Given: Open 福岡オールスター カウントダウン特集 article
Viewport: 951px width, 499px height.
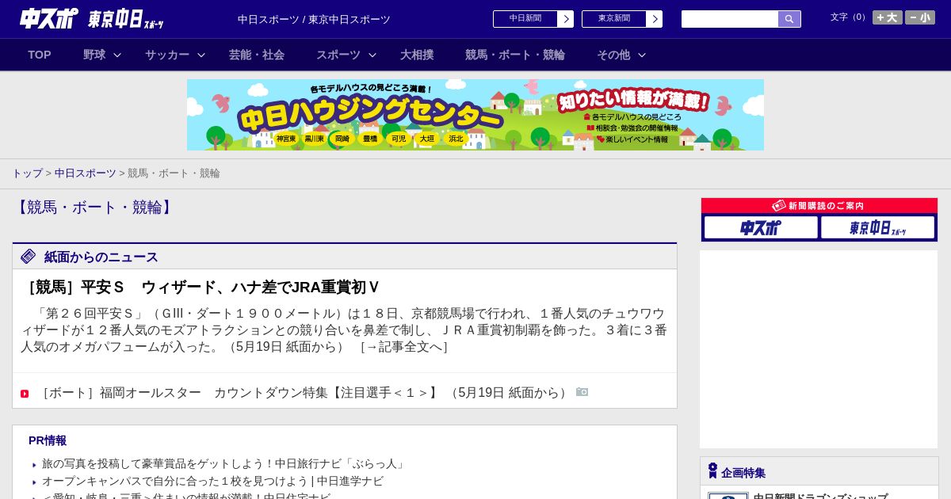Looking at the screenshot, I should (238, 393).
